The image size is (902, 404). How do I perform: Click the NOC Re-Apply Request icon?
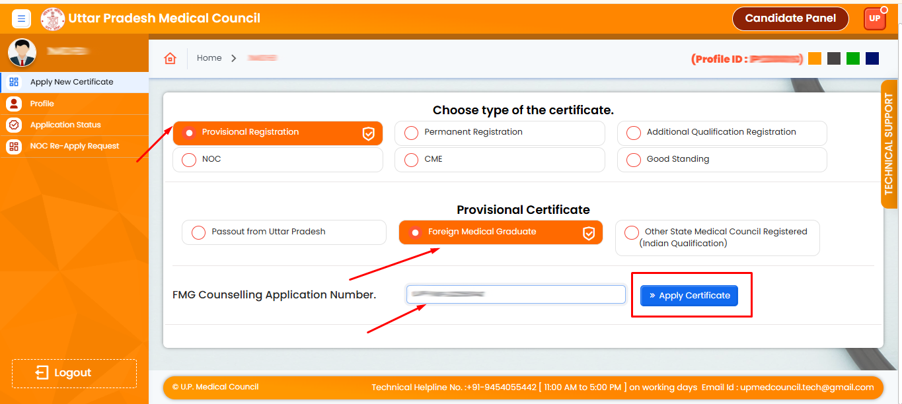coord(13,146)
